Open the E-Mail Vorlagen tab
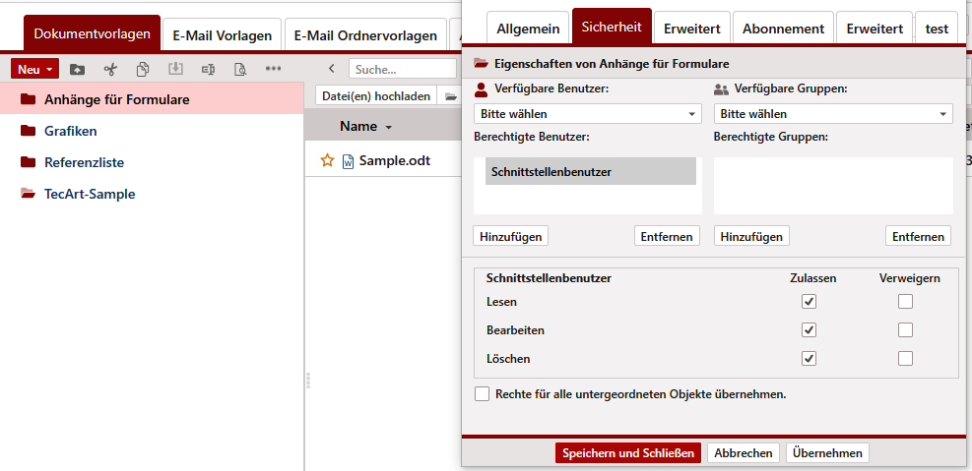 coord(222,35)
